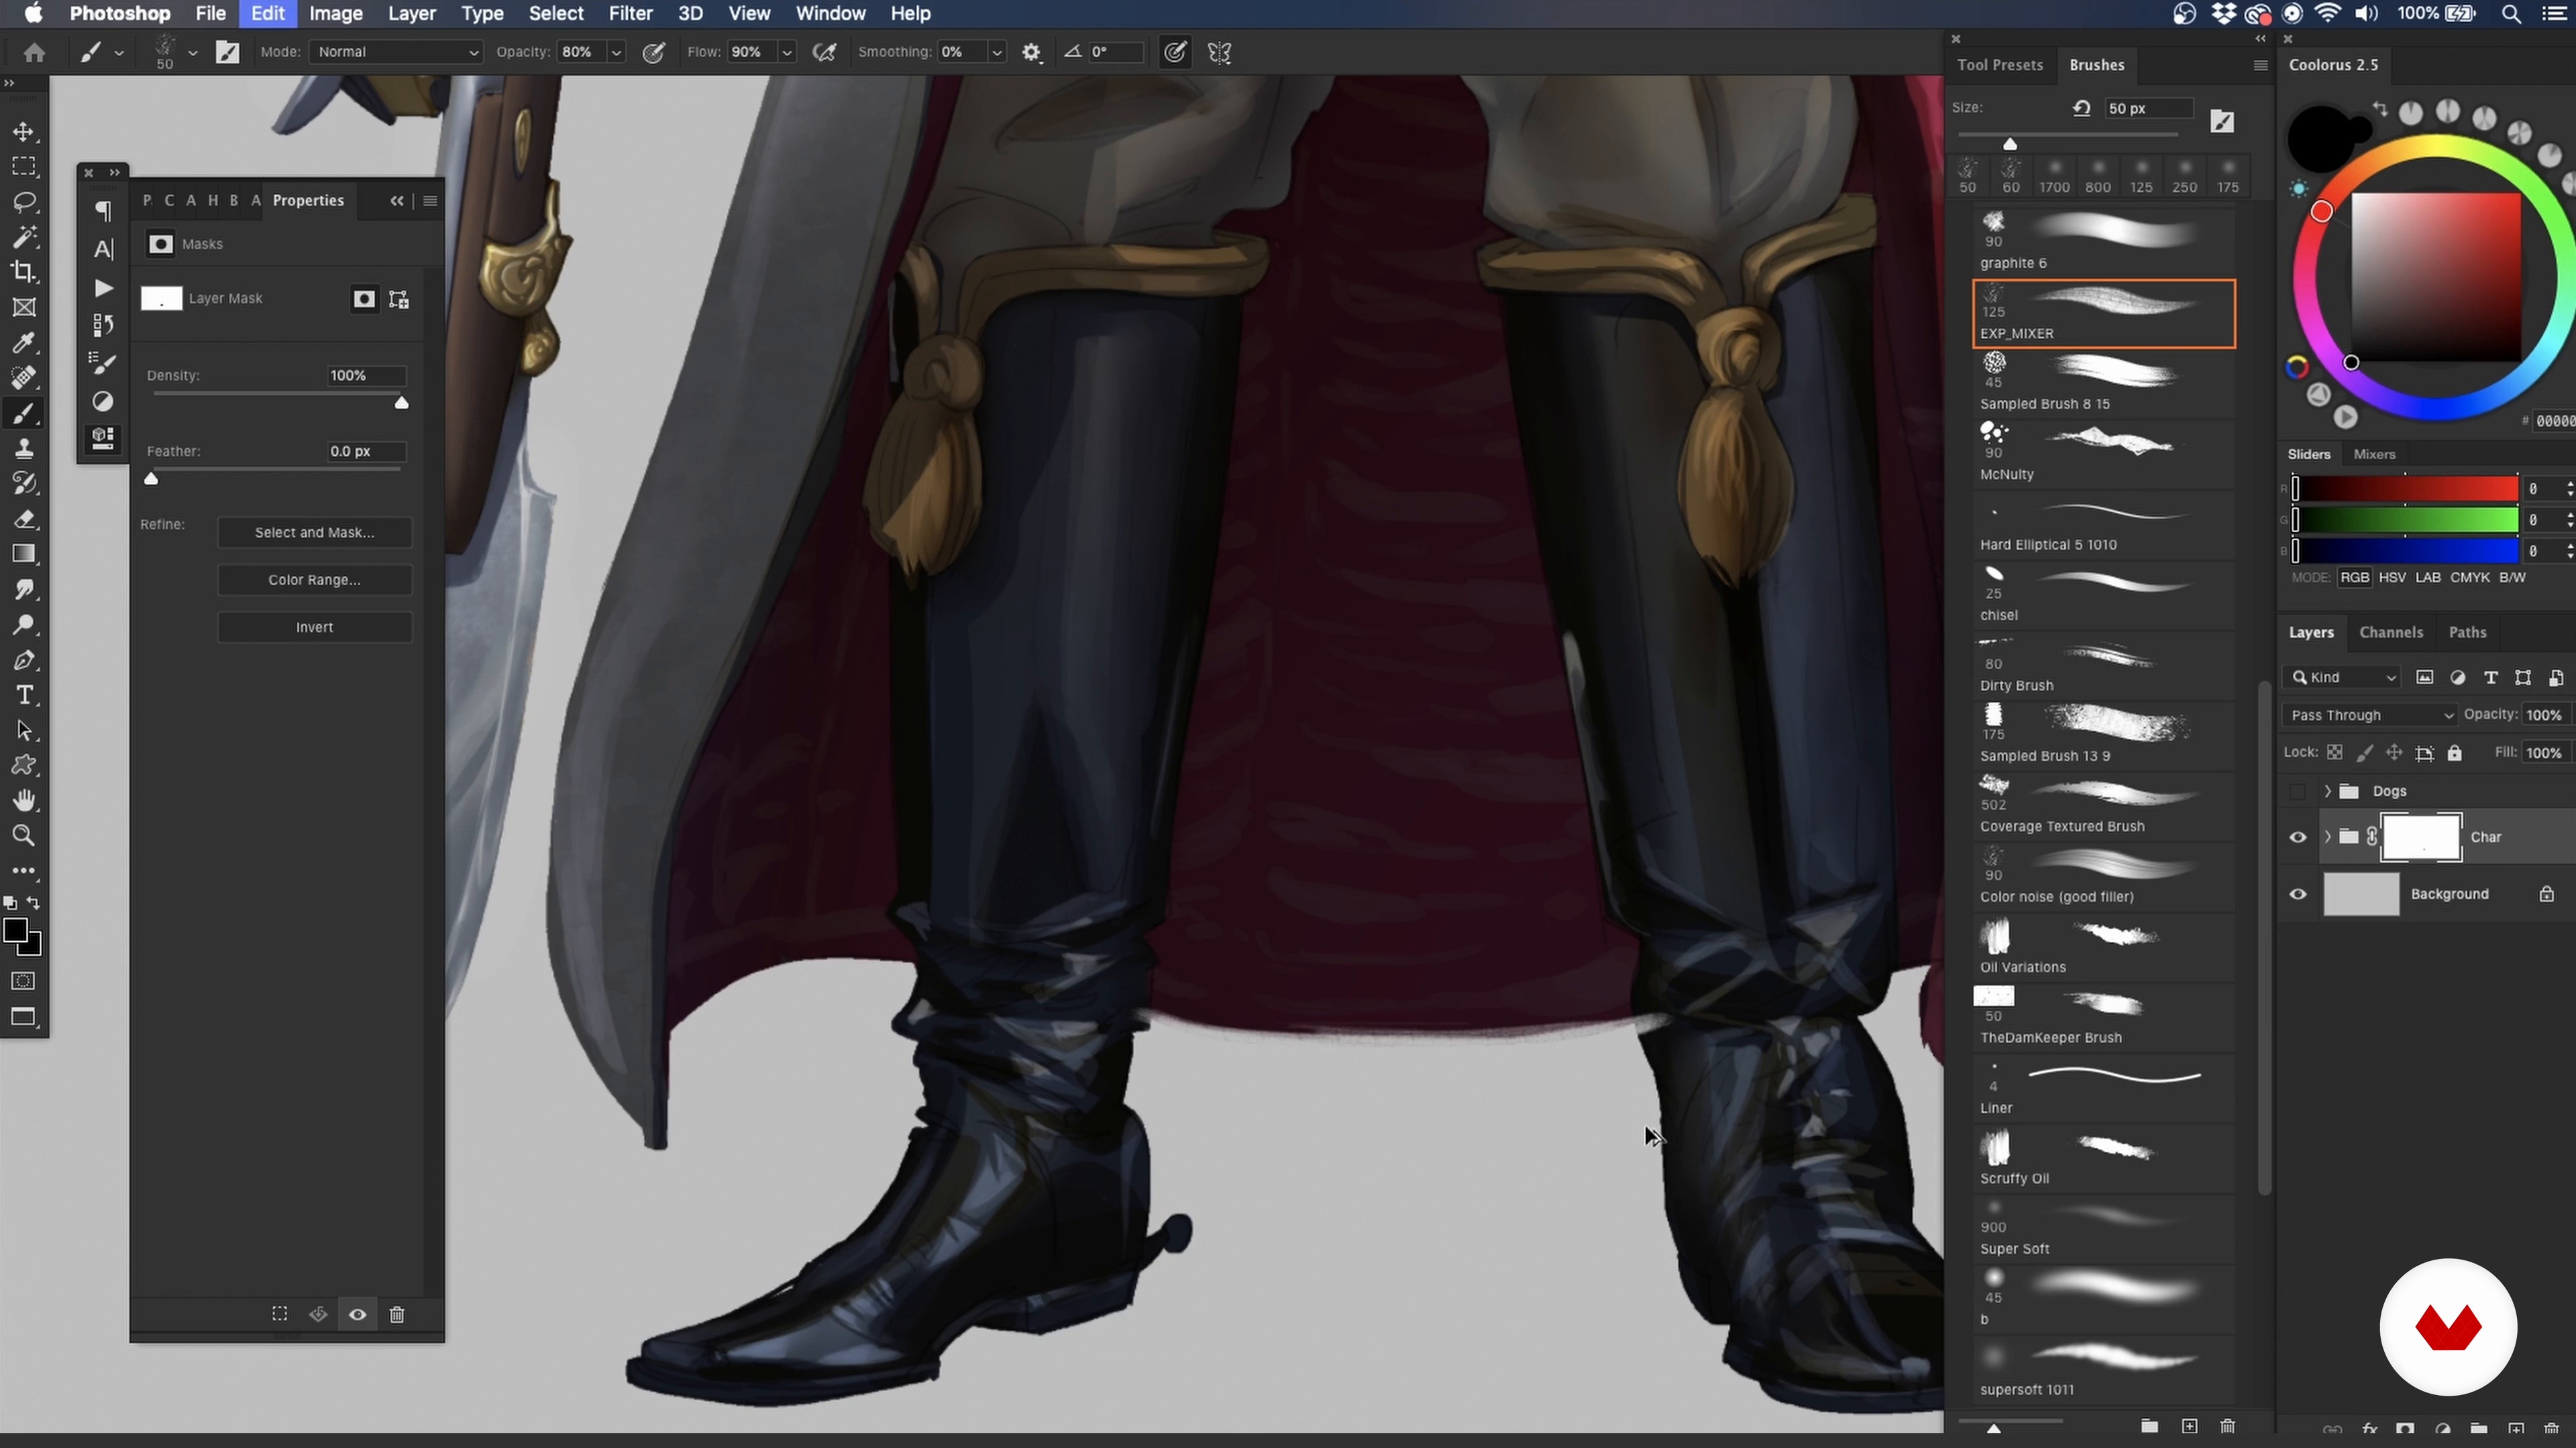Apply mask icon in Properties panel
The width and height of the screenshot is (2576, 1448).
click(x=318, y=1314)
